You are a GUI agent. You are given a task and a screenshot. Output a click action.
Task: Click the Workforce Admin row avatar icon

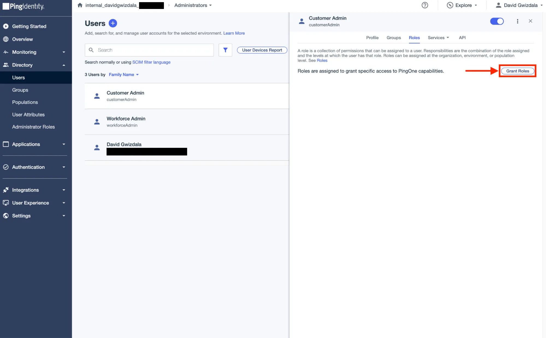[x=97, y=122]
